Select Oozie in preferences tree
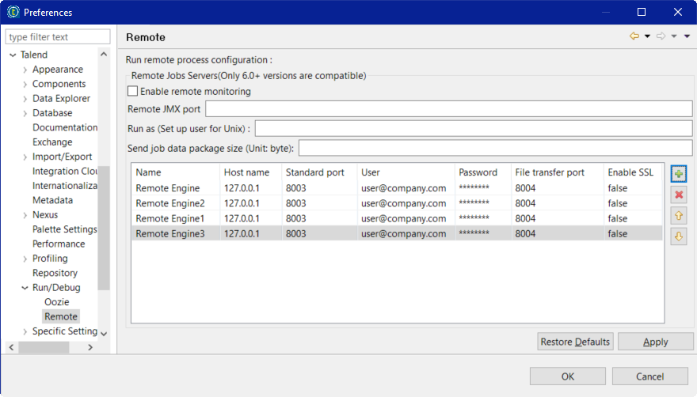Image resolution: width=697 pixels, height=397 pixels. [56, 302]
